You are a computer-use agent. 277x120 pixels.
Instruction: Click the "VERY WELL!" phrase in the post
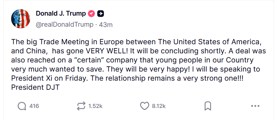pos(106,51)
